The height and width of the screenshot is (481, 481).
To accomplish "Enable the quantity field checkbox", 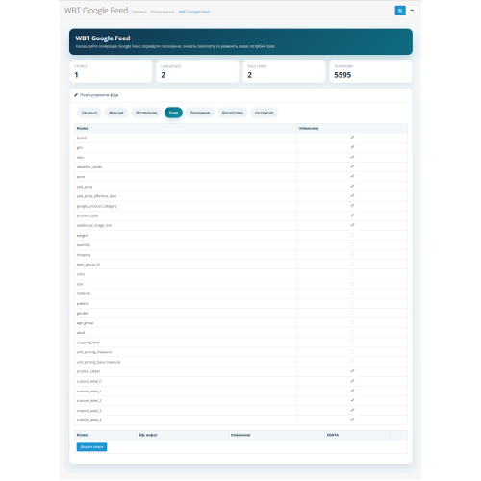I will tap(352, 244).
